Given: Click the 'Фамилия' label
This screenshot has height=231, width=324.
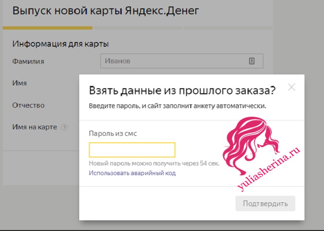Looking at the screenshot, I should pyautogui.click(x=28, y=61).
